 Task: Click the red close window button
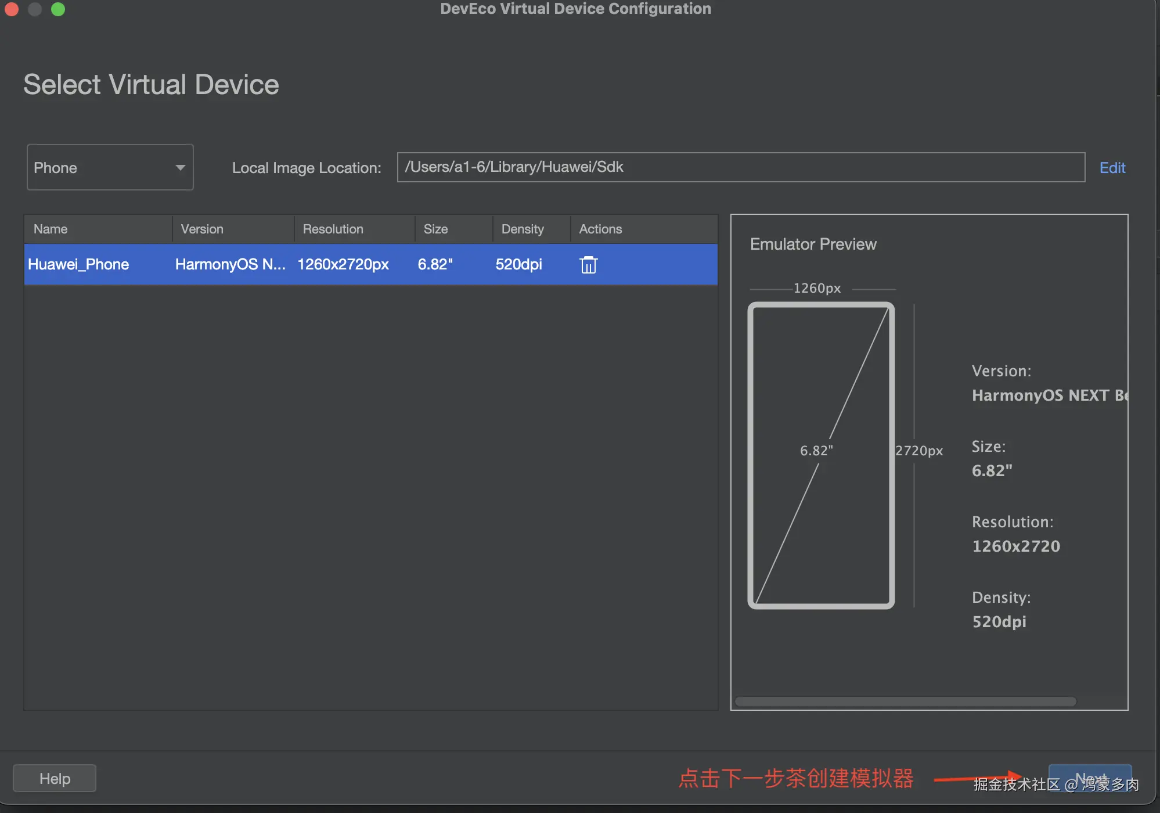coord(12,9)
